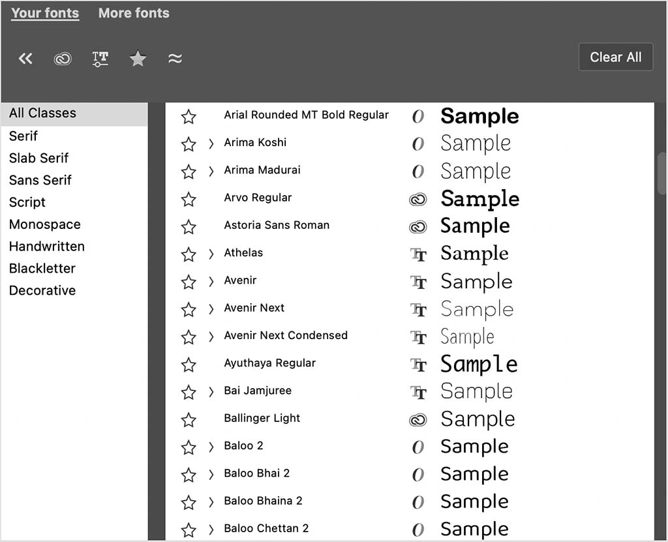Image resolution: width=668 pixels, height=542 pixels.
Task: Click Clear All button
Action: coord(616,57)
